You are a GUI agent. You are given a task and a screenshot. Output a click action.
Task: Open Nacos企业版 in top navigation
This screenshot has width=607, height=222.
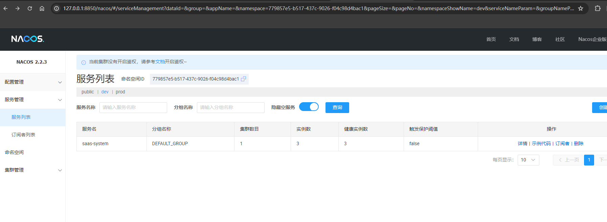592,39
